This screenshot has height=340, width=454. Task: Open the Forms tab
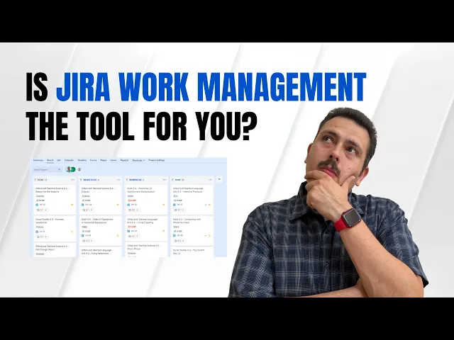click(x=93, y=160)
